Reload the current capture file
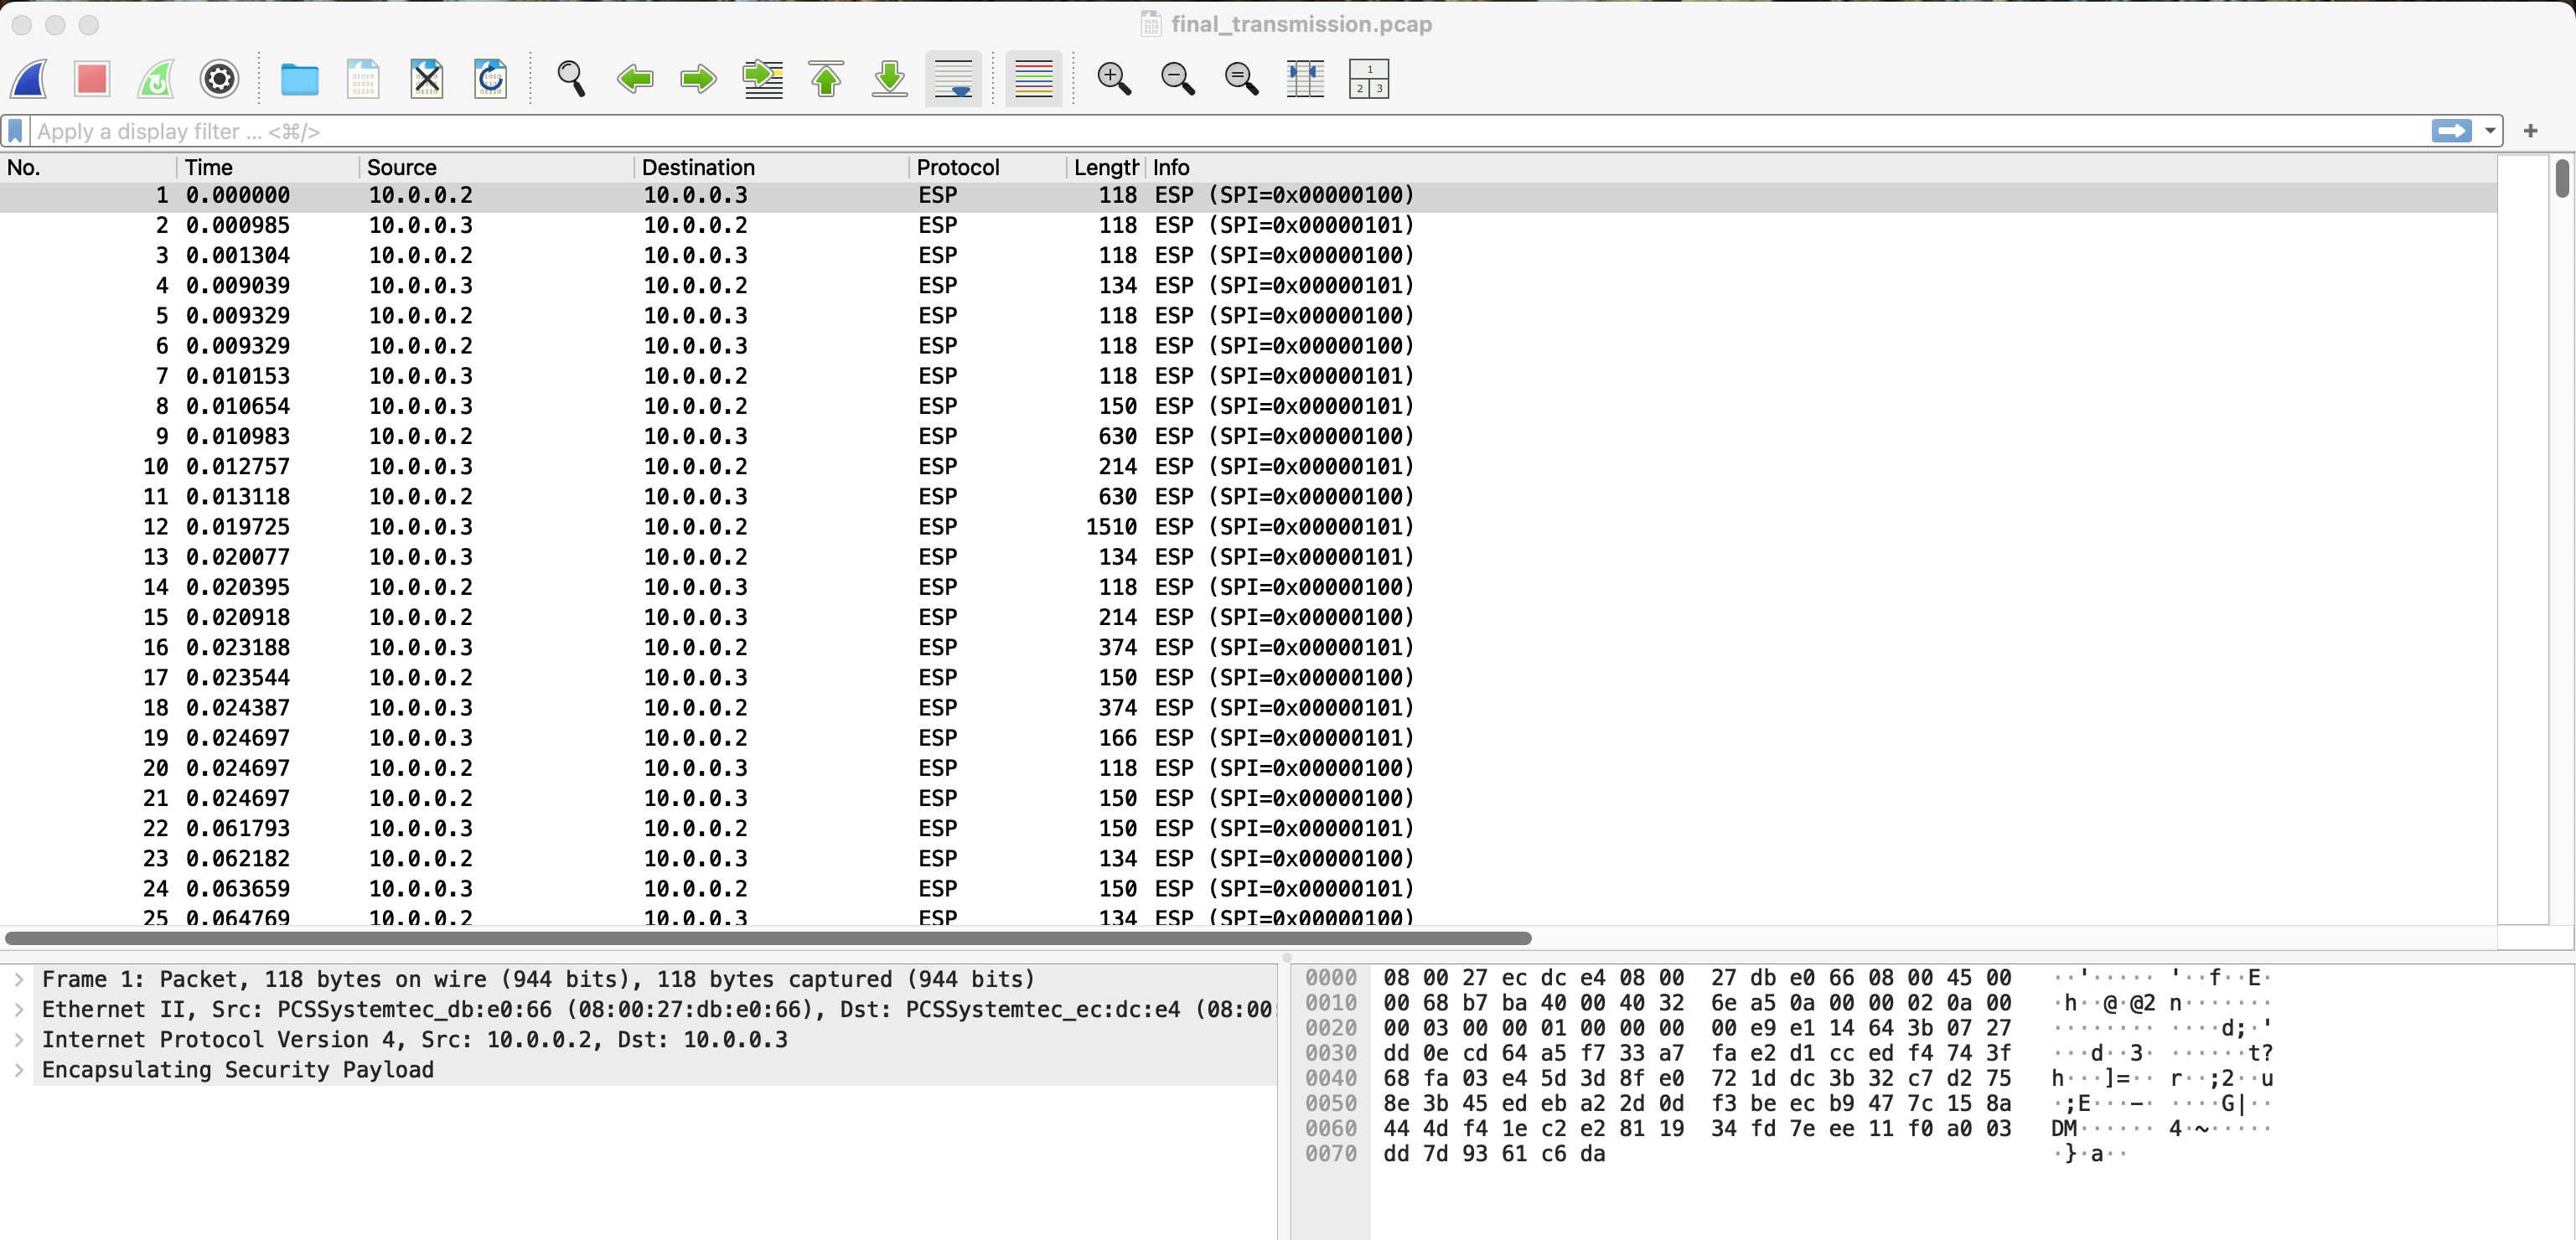Screen dimensions: 2576x1240 490,79
